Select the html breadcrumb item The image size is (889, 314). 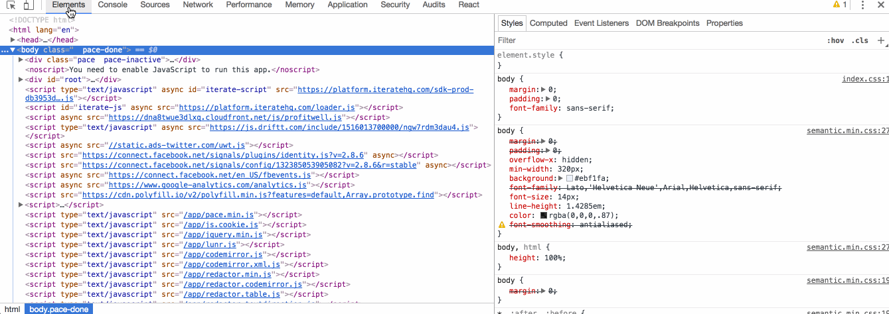[x=13, y=309]
